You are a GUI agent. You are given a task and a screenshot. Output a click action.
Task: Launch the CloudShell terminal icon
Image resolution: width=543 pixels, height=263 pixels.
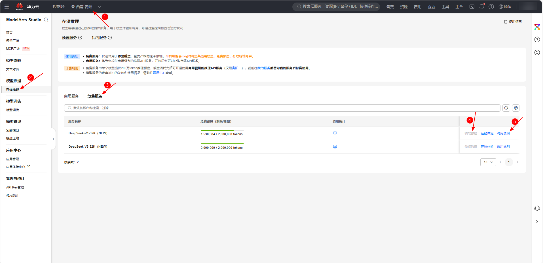pos(472,7)
